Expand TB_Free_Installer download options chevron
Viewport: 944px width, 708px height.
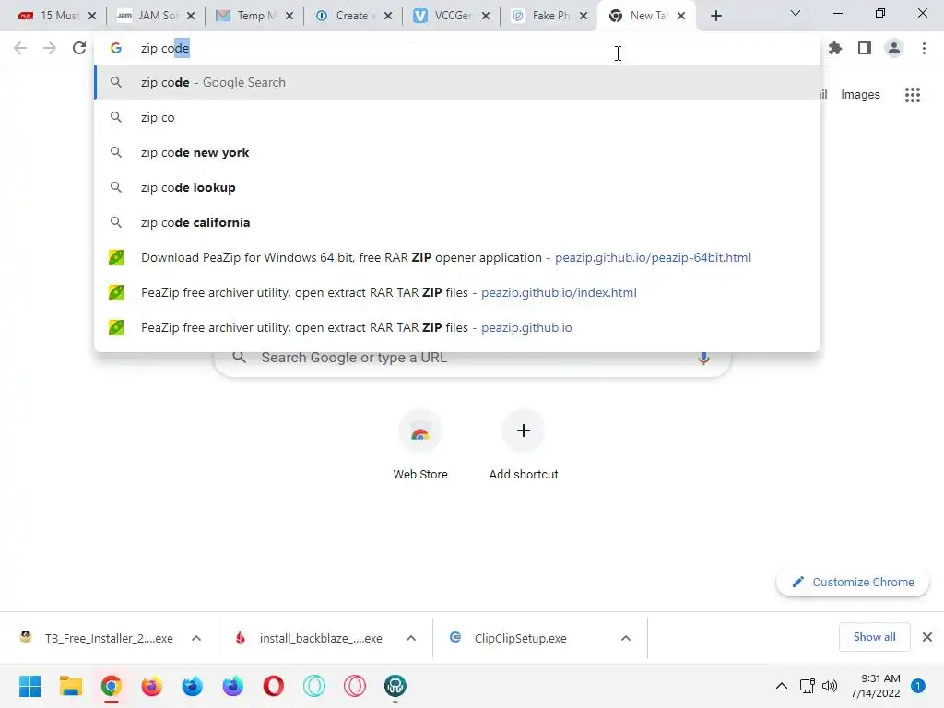(x=196, y=638)
